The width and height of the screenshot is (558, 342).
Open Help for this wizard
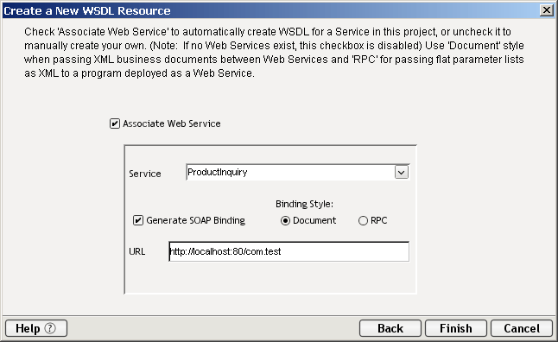click(36, 328)
